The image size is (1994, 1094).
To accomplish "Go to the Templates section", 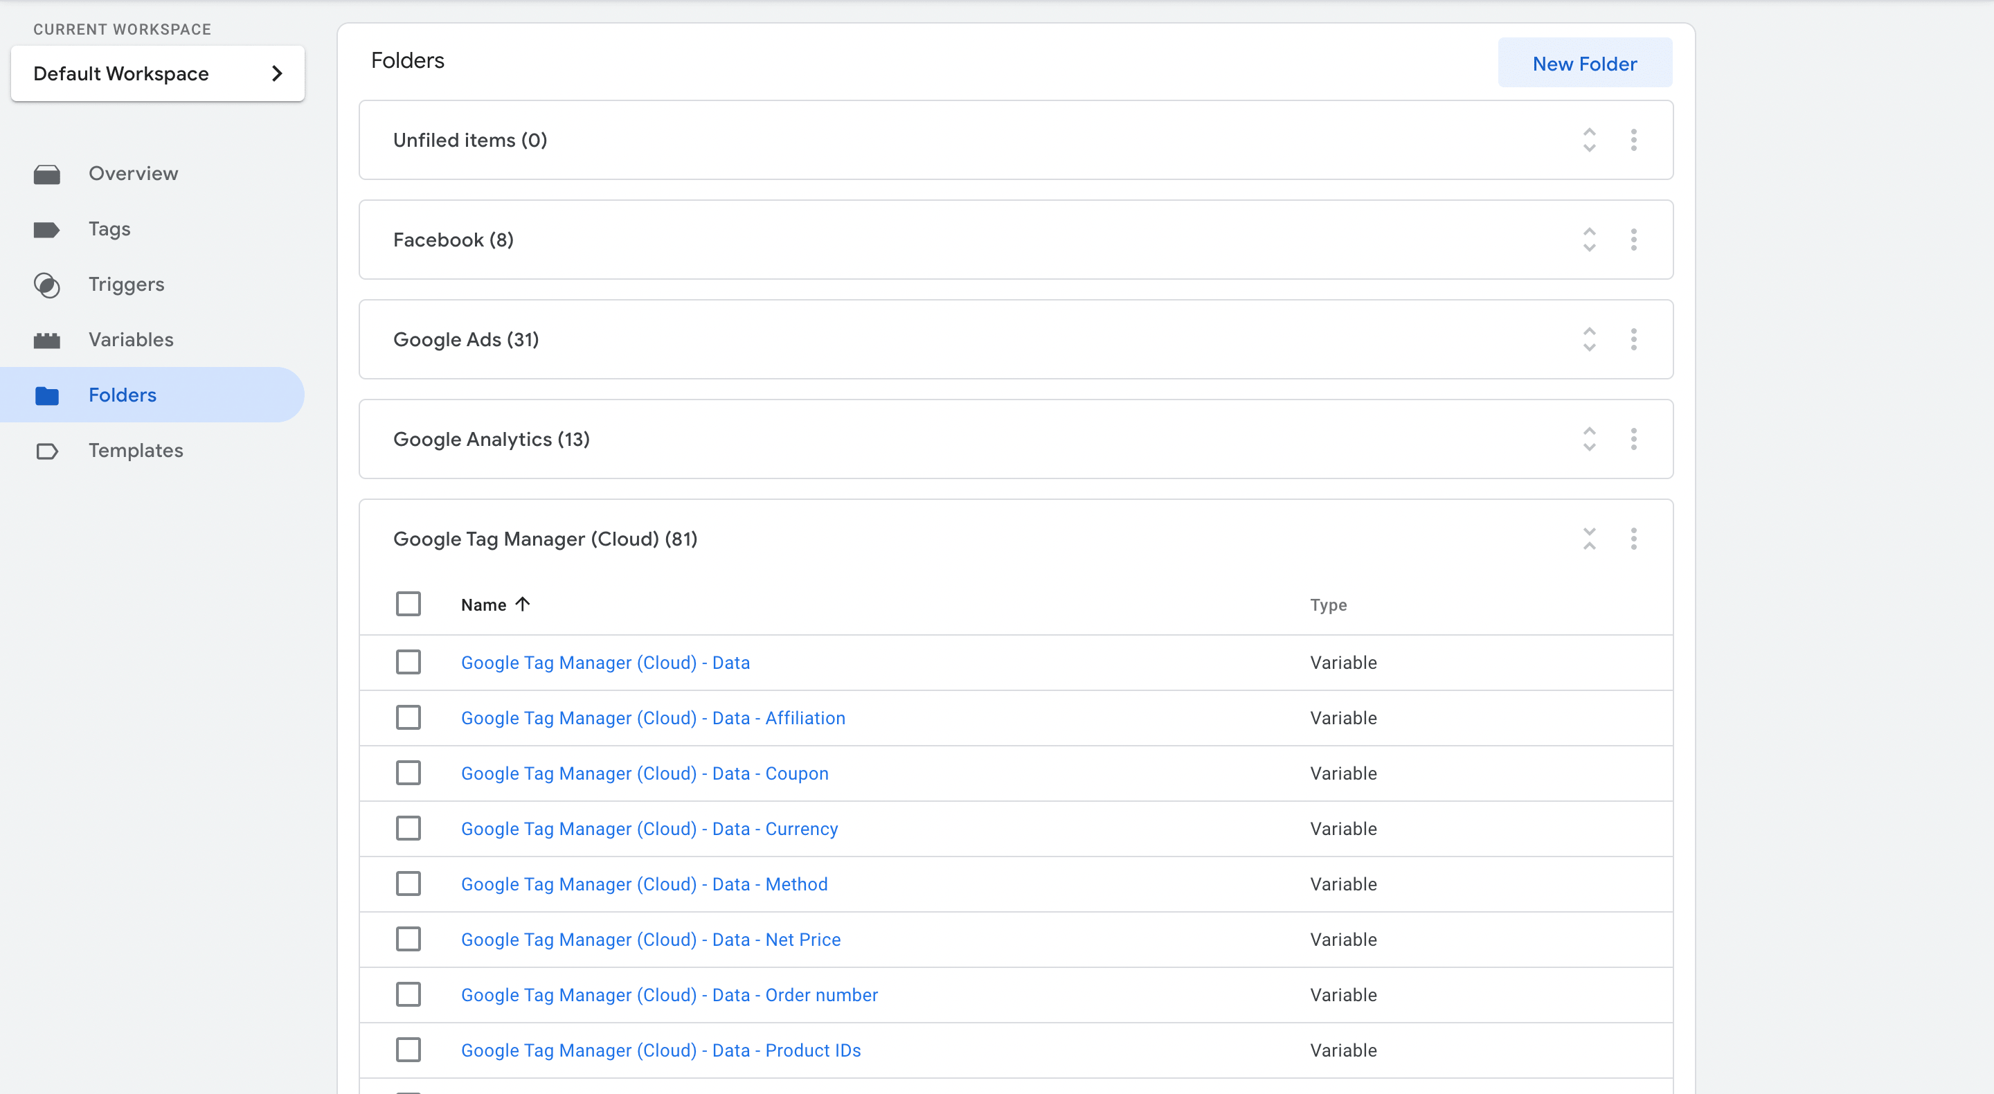I will (x=152, y=451).
